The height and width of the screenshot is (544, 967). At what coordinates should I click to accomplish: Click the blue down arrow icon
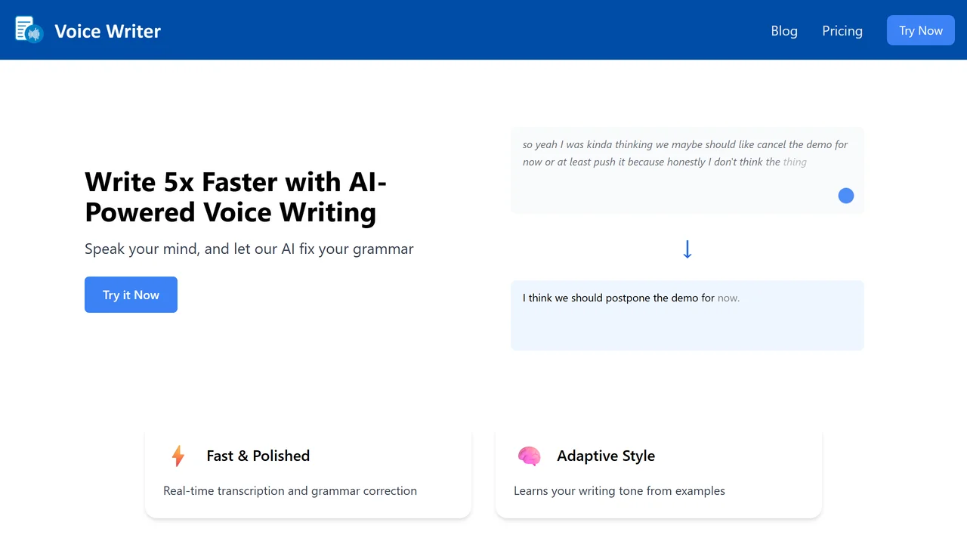(x=687, y=249)
